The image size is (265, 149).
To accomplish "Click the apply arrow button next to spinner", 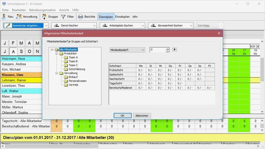I will pyautogui.click(x=175, y=49).
